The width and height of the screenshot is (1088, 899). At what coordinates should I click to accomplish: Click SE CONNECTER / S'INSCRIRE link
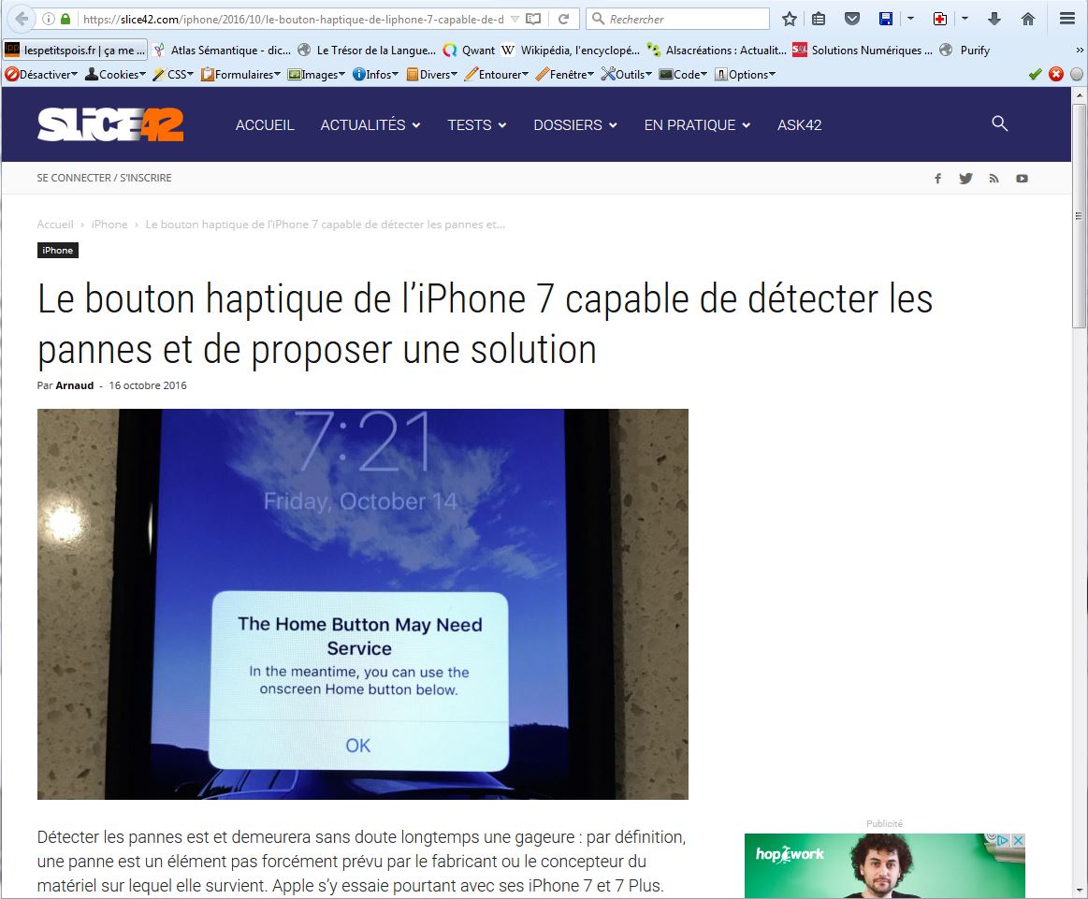click(x=104, y=178)
